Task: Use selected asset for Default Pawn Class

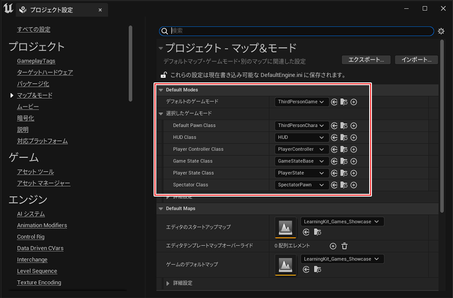Action: [334, 125]
